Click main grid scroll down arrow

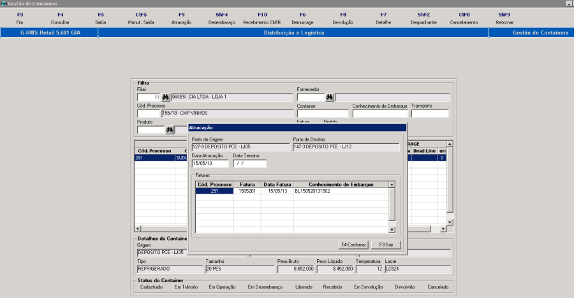[450, 222]
